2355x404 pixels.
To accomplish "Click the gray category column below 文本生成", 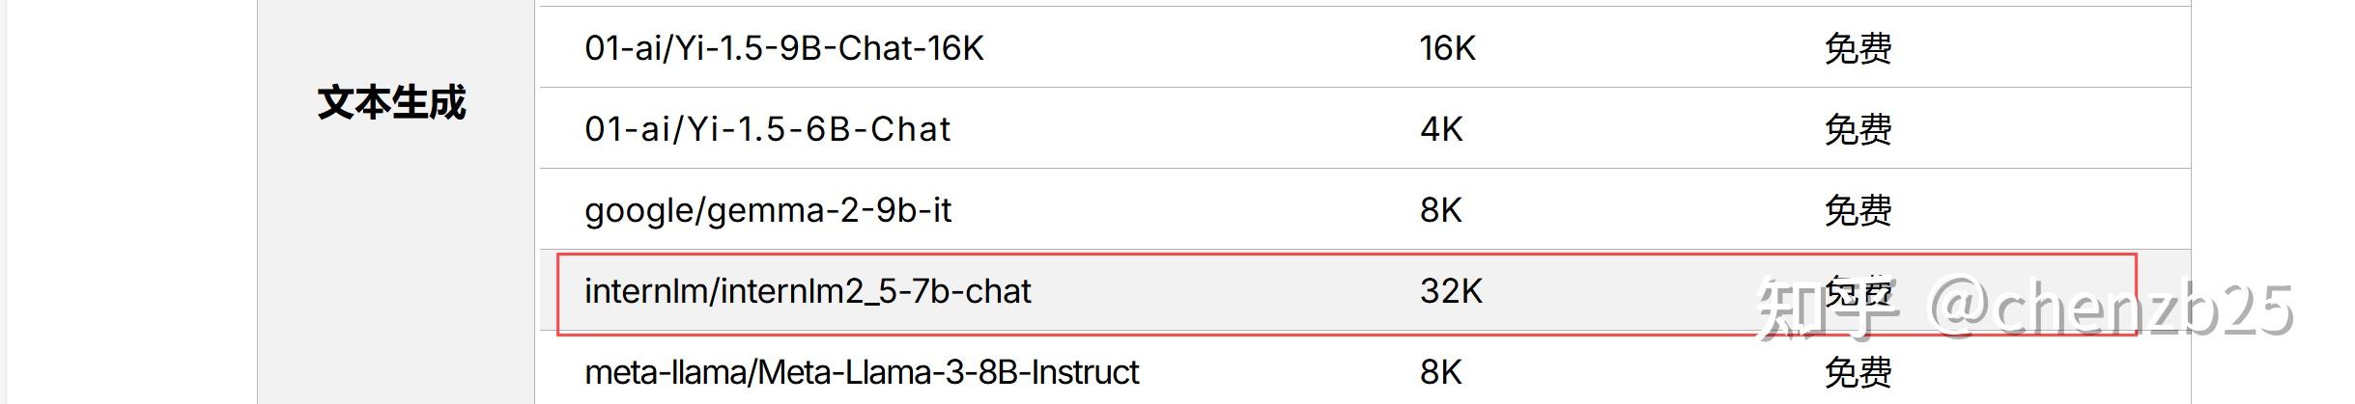I will click(395, 289).
